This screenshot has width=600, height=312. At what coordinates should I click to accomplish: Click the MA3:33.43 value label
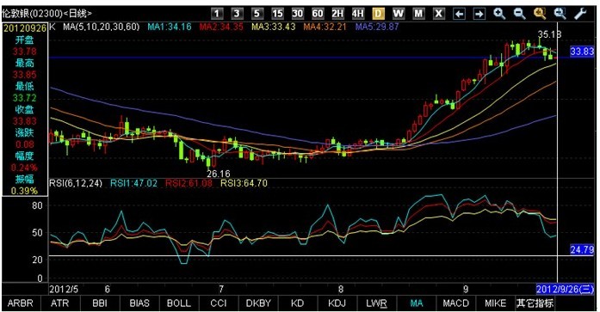[x=273, y=27]
